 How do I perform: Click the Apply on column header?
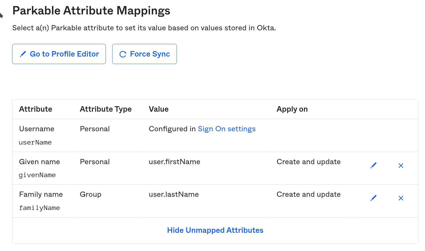[292, 109]
